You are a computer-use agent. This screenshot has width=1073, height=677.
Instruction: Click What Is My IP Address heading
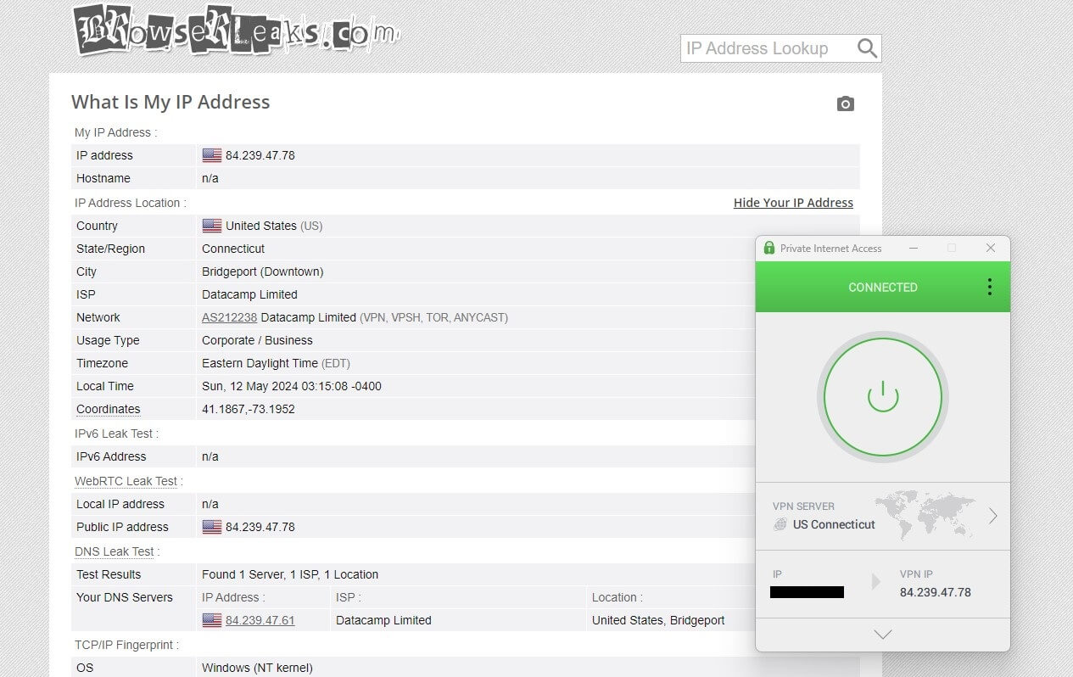click(x=170, y=102)
